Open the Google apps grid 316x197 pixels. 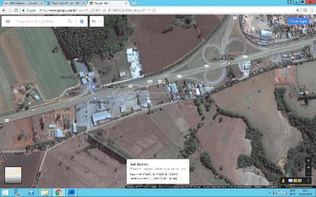281,21
